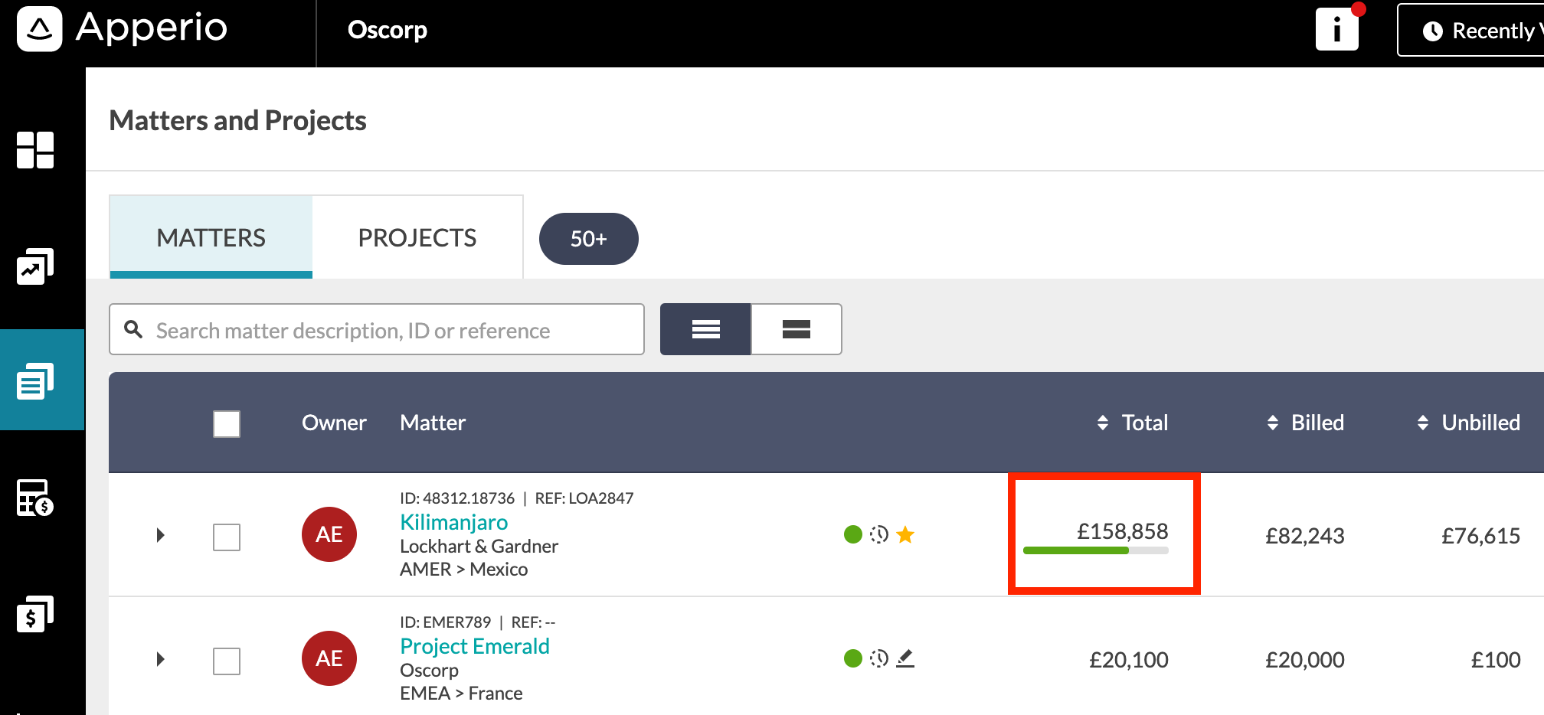Image resolution: width=1544 pixels, height=715 pixels.
Task: Open the budget calculator icon in sidebar
Action: (x=35, y=498)
